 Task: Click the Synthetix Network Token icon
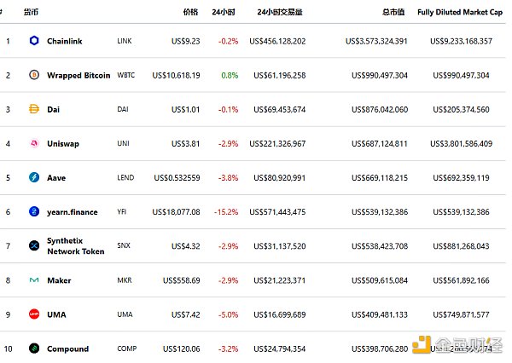(34, 246)
